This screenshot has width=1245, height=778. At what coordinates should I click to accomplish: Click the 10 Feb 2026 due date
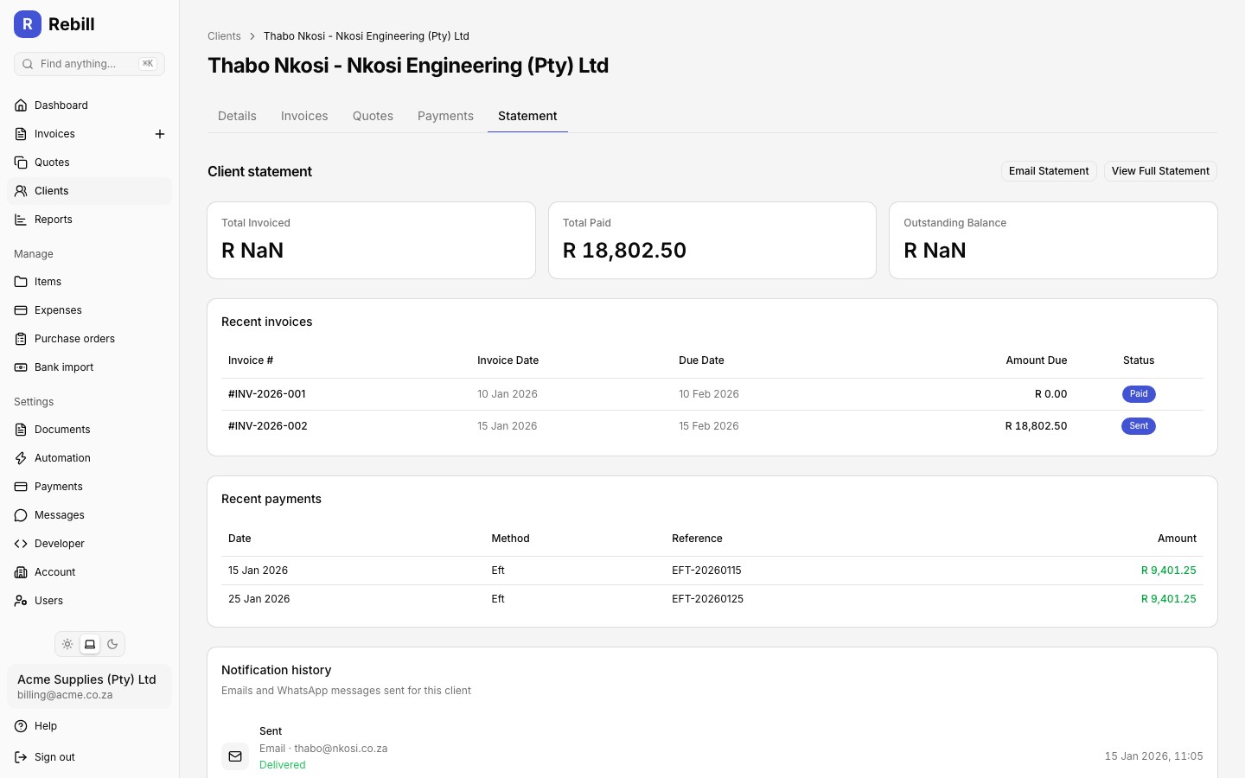(709, 394)
